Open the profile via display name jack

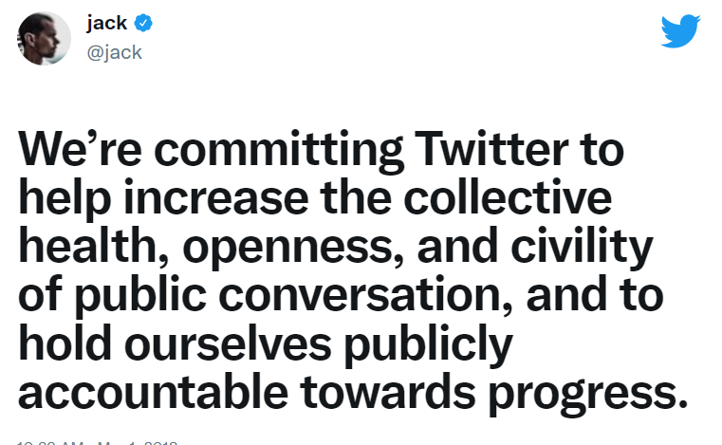tap(107, 23)
